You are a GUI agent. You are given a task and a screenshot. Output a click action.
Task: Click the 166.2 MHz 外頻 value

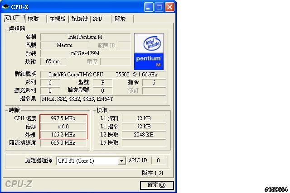(x=63, y=135)
